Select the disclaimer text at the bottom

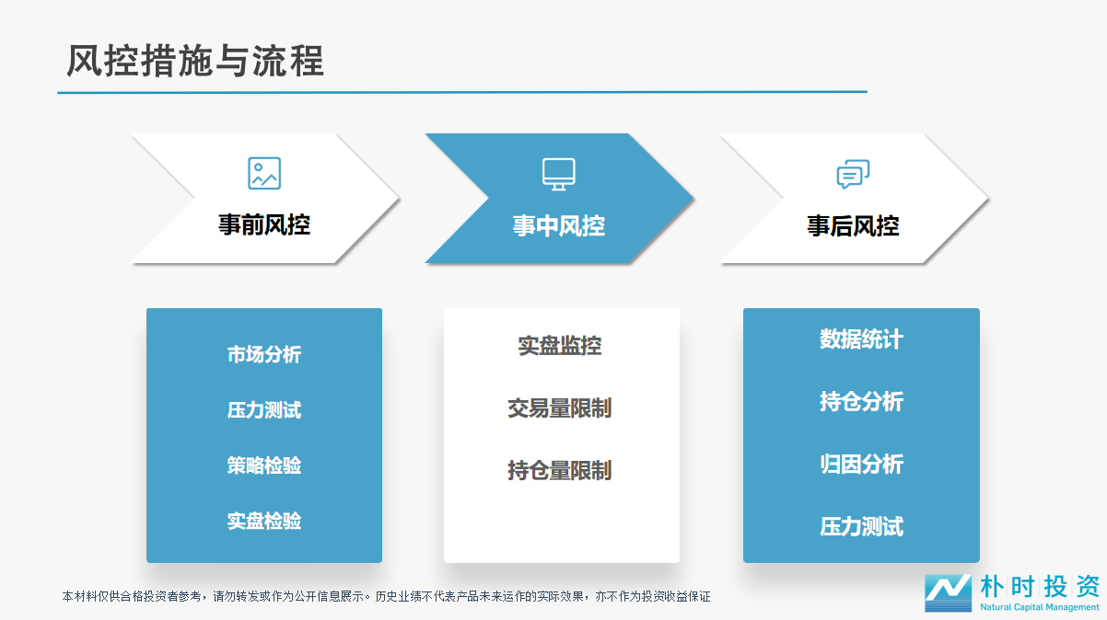point(389,596)
